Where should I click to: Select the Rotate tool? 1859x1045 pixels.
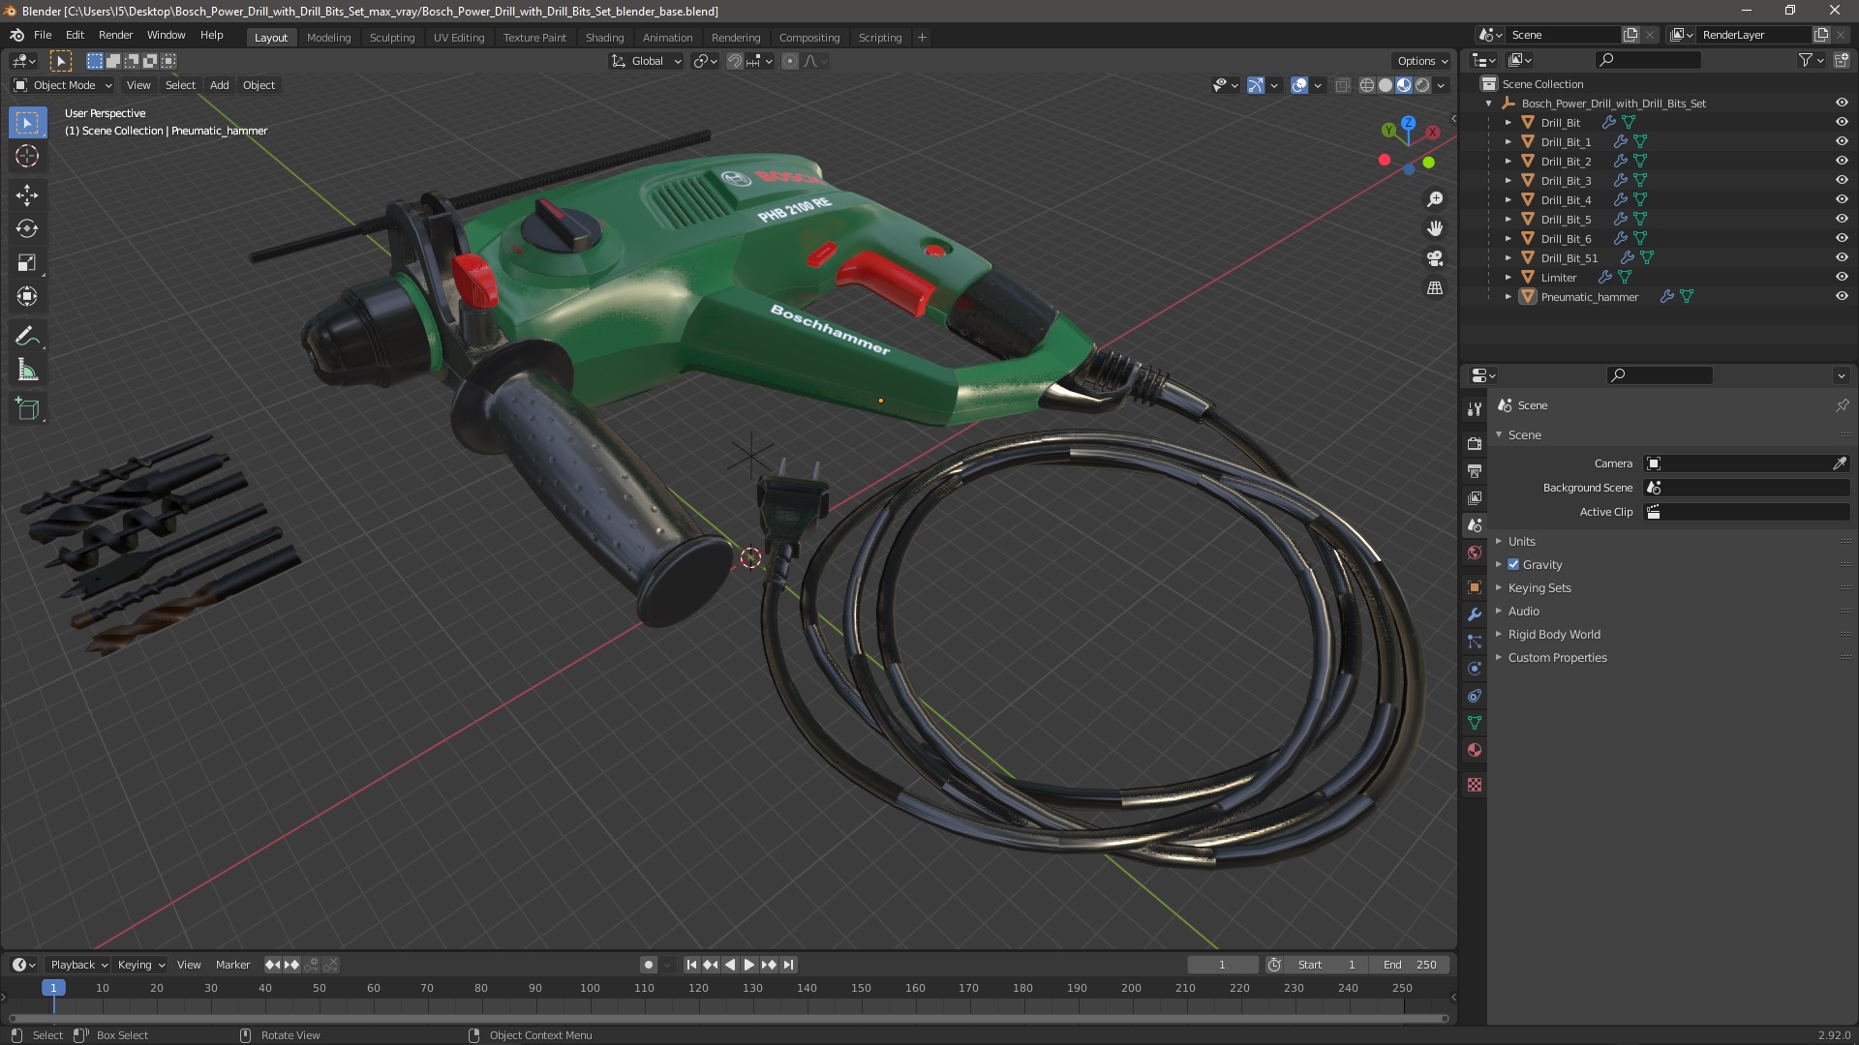tap(27, 229)
